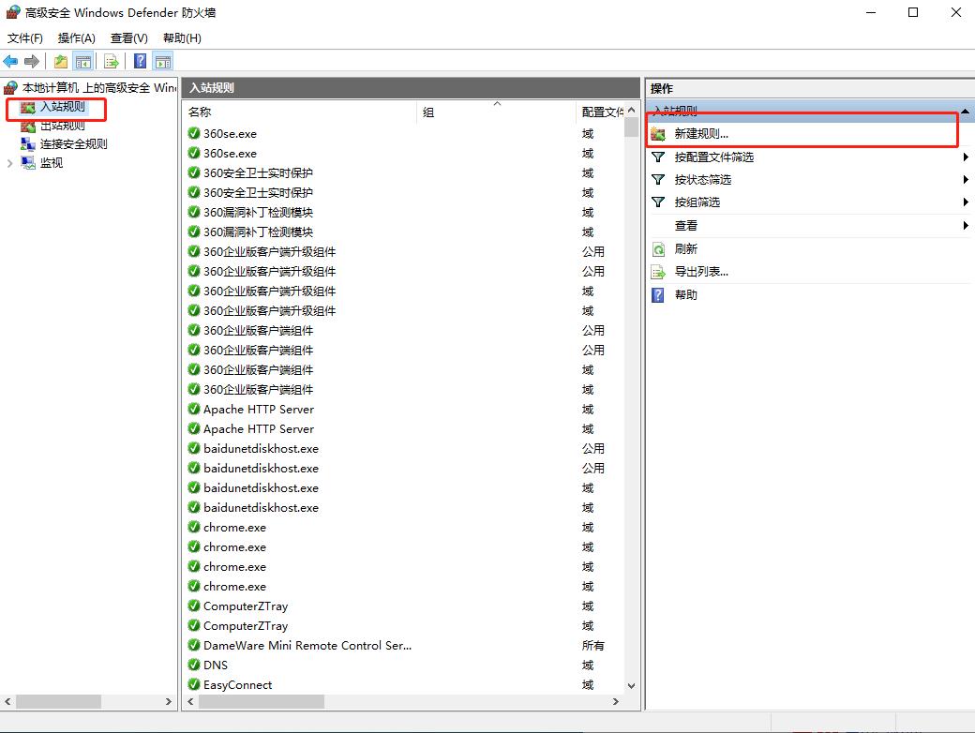This screenshot has width=975, height=733.
Task: Click 新建规则... in the actions pane
Action: (x=701, y=134)
